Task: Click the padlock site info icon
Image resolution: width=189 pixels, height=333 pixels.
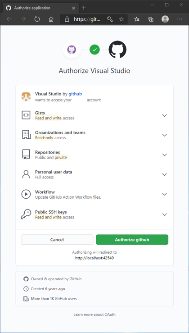Action: (x=67, y=19)
